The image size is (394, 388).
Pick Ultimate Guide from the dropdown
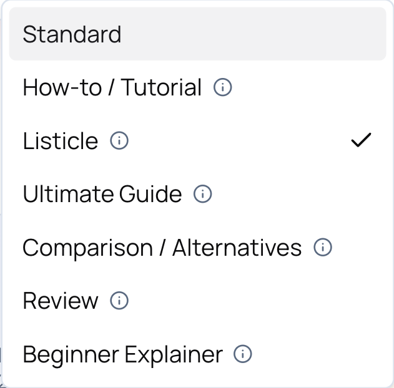click(x=102, y=195)
